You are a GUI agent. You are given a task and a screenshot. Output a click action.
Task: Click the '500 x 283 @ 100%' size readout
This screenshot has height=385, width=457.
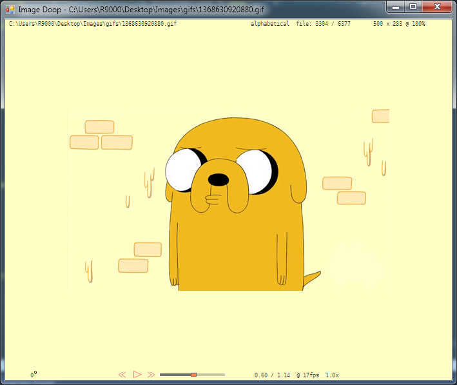pyautogui.click(x=399, y=24)
